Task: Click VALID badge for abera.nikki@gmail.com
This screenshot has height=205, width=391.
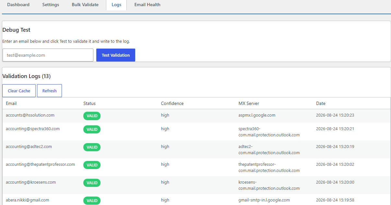Action: tap(92, 200)
